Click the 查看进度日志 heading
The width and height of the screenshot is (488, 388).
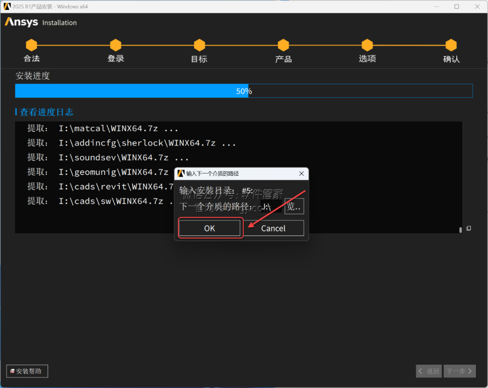pyautogui.click(x=47, y=112)
